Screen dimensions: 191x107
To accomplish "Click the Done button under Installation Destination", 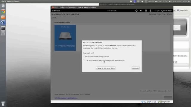I will (54, 18).
